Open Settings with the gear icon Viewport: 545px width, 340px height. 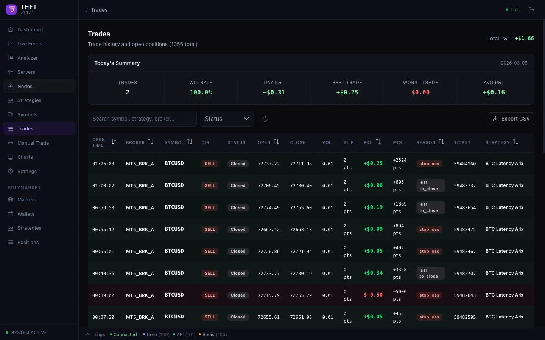(11, 172)
